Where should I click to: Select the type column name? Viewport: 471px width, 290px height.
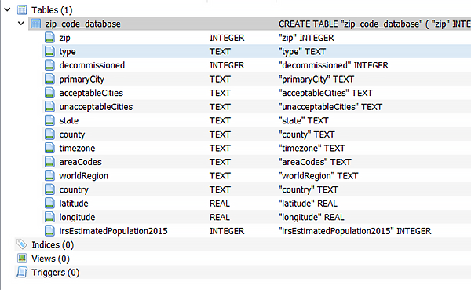click(68, 52)
